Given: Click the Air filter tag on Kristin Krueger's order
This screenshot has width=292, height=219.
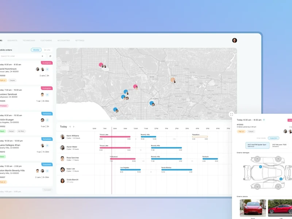Looking at the screenshot, I should pos(21,131).
